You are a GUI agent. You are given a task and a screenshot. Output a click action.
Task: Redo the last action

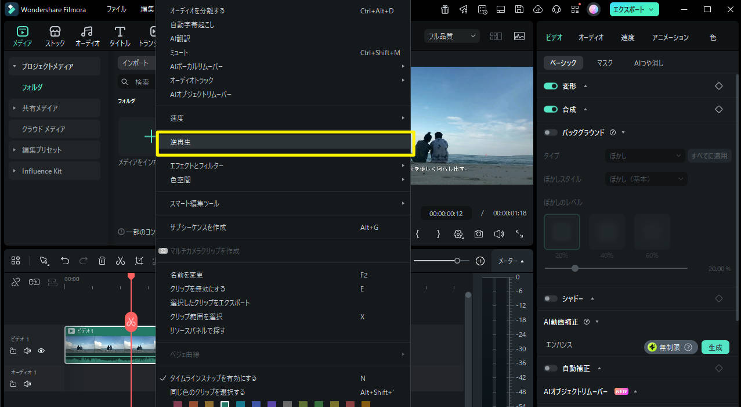(x=84, y=261)
